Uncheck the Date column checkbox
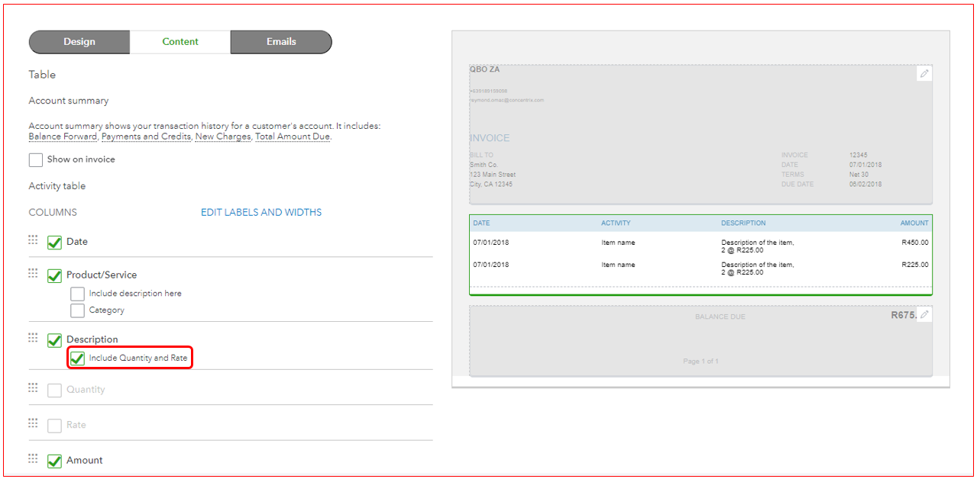The width and height of the screenshot is (977, 479). point(54,243)
